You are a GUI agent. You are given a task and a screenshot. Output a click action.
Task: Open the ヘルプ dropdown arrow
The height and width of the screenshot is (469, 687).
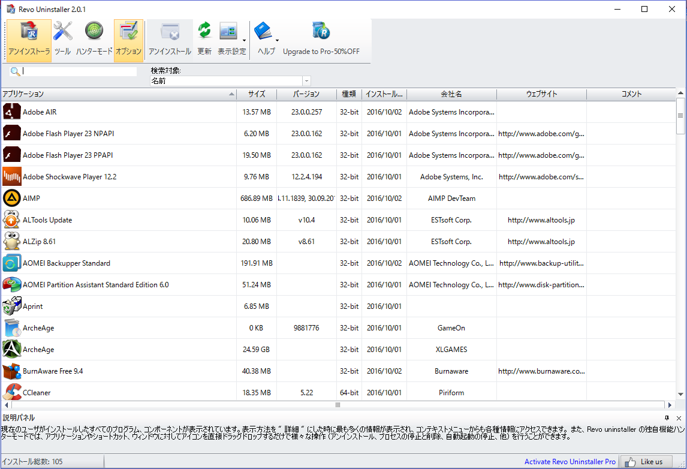pyautogui.click(x=278, y=40)
